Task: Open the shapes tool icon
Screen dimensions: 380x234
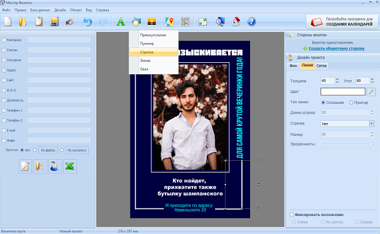Action: coord(136,21)
